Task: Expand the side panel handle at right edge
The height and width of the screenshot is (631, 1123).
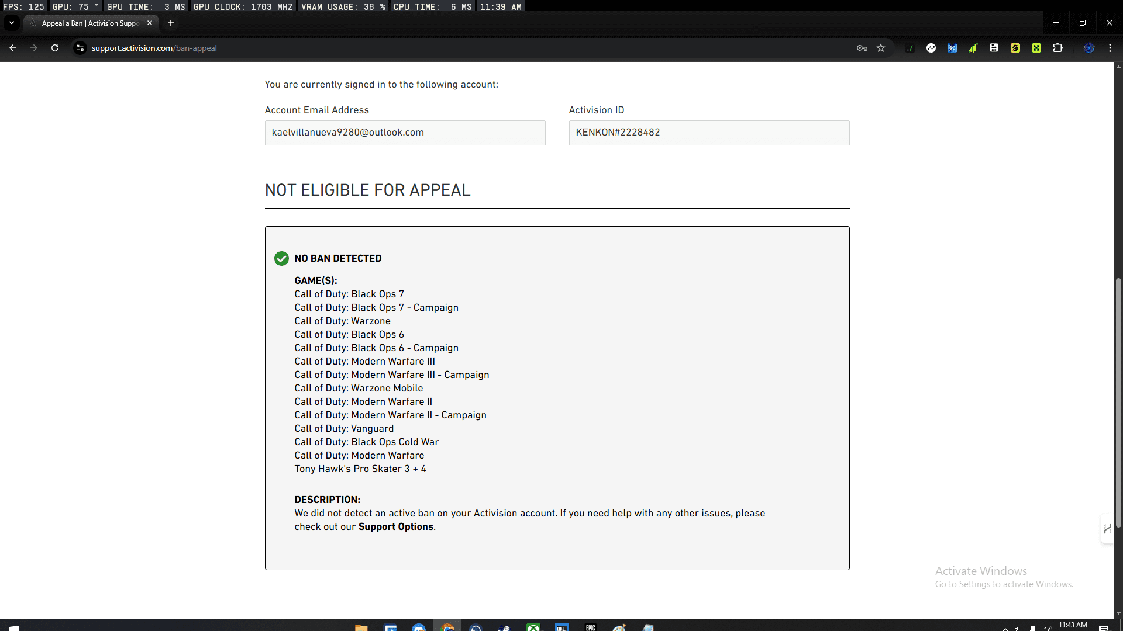Action: pyautogui.click(x=1107, y=529)
